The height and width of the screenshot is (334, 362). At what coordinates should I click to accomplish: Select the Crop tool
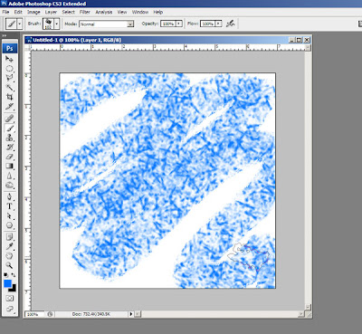pyautogui.click(x=9, y=97)
